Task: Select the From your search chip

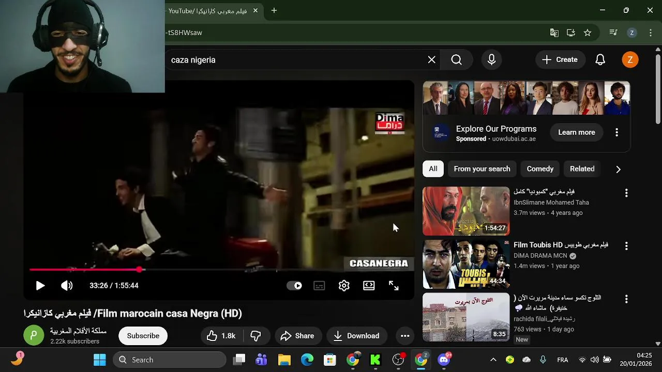Action: pos(482,169)
